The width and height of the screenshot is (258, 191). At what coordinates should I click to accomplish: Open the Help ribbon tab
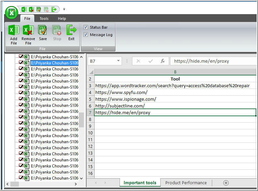pyautogui.click(x=62, y=19)
